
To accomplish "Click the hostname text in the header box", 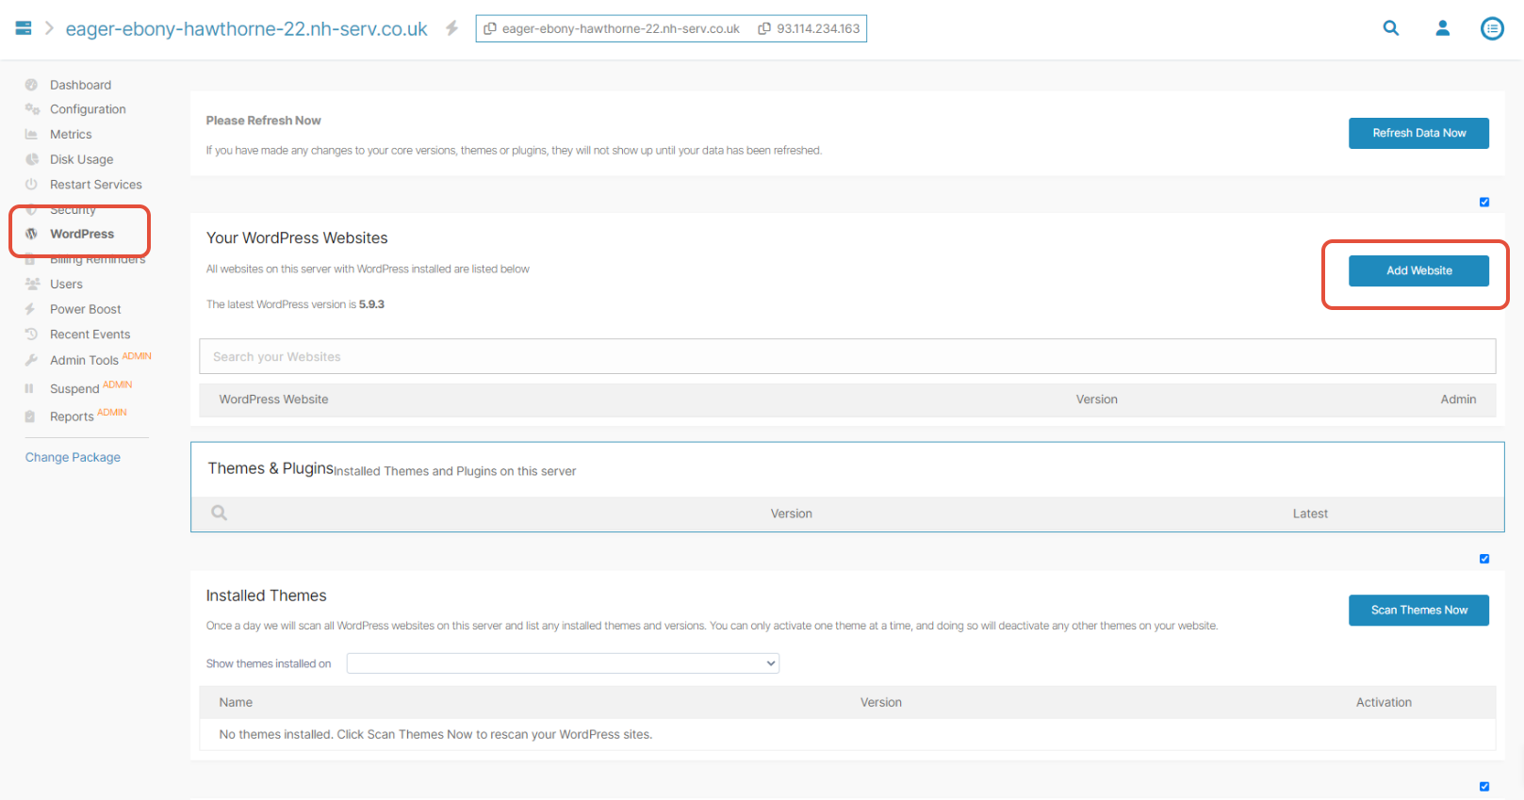I will 621,29.
